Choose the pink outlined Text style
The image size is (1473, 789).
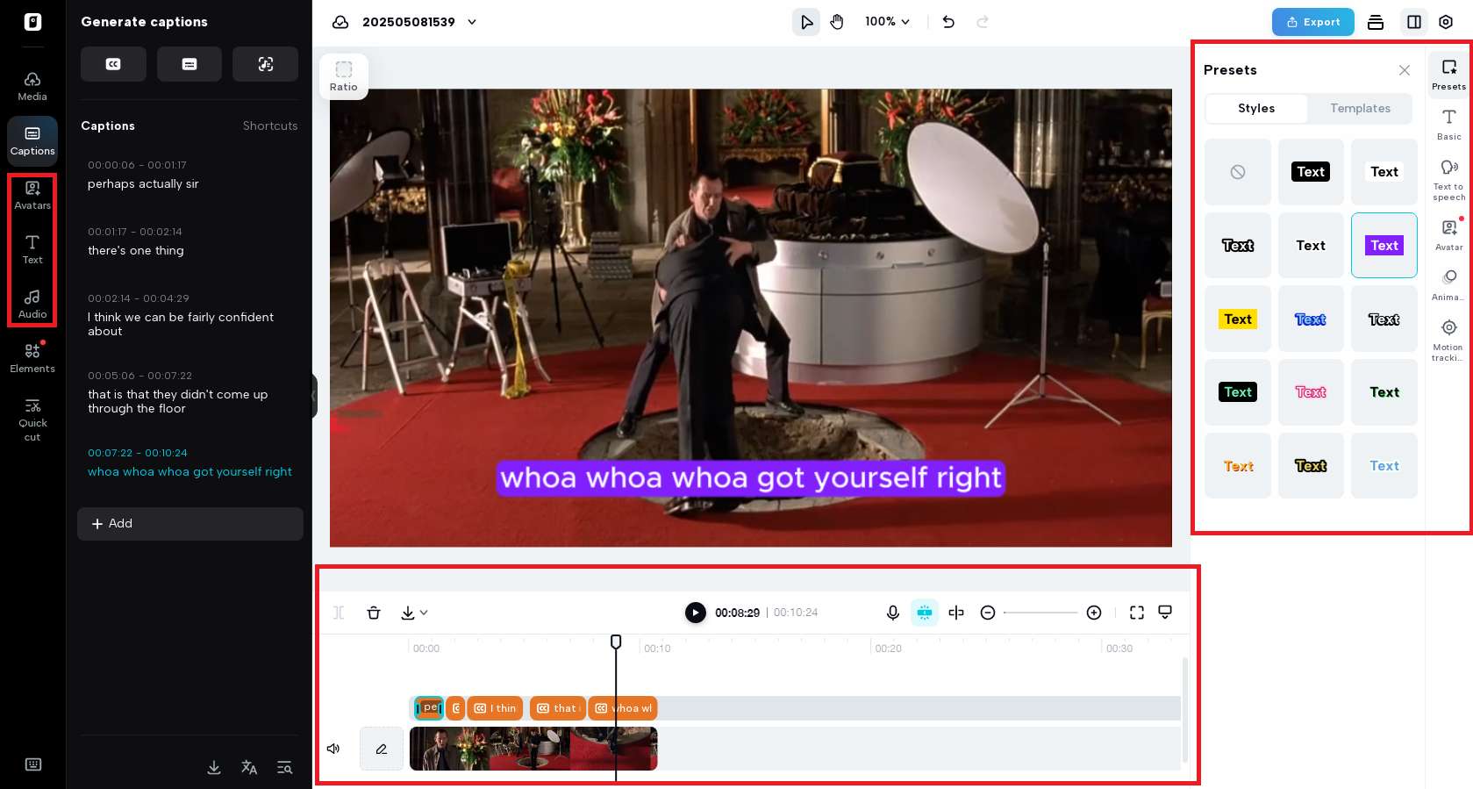pyautogui.click(x=1311, y=392)
